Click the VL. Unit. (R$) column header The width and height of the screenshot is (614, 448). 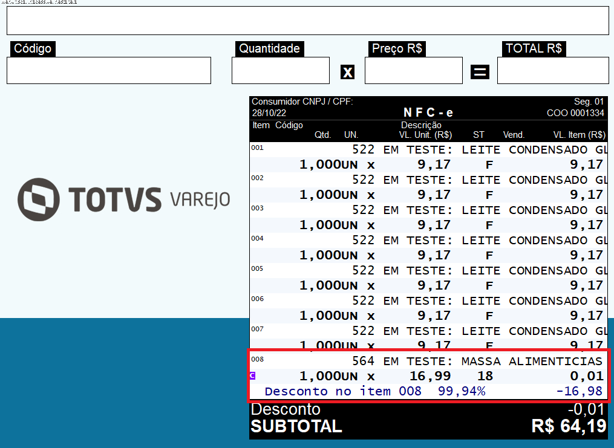tap(425, 135)
